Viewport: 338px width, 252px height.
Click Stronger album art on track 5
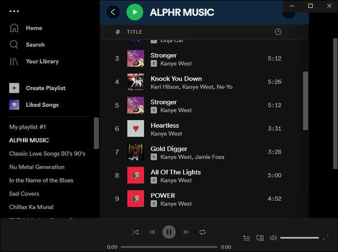136,105
